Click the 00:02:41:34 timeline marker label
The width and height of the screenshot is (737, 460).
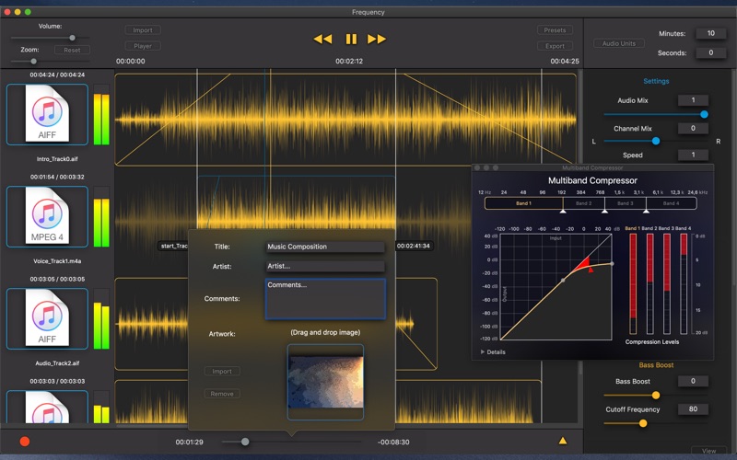(413, 246)
